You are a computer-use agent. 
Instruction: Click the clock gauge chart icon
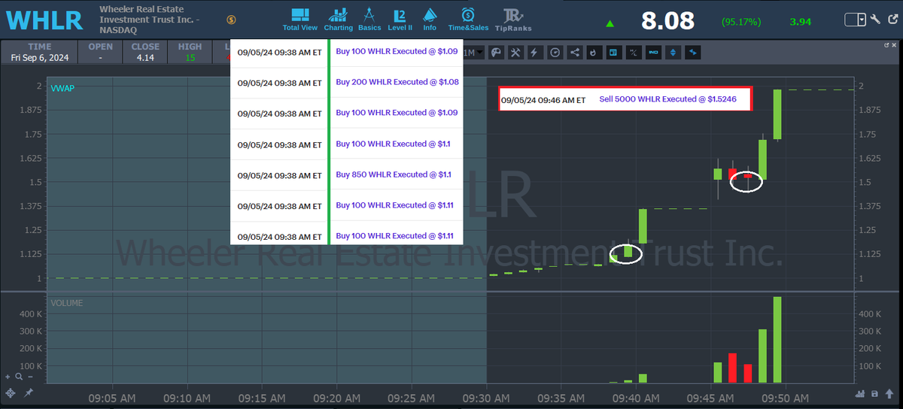[x=555, y=53]
